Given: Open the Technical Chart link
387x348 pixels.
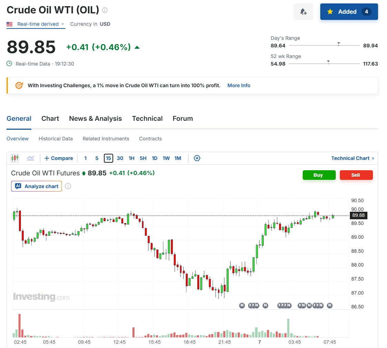Looking at the screenshot, I should pyautogui.click(x=353, y=158).
